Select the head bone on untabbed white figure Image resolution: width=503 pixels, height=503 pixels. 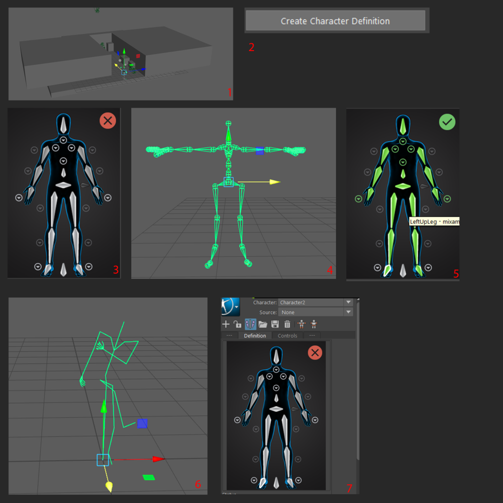pyautogui.click(x=63, y=125)
